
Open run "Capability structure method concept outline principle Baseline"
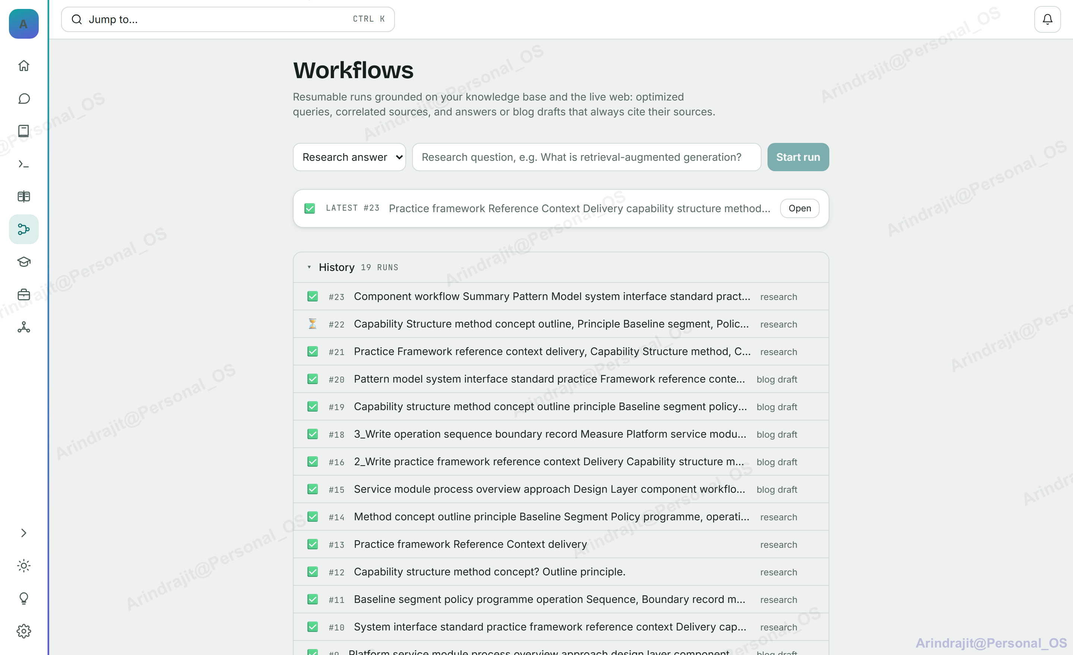[x=561, y=406]
